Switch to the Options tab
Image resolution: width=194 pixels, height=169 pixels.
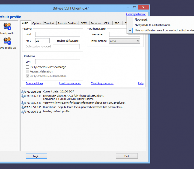[x=37, y=23]
